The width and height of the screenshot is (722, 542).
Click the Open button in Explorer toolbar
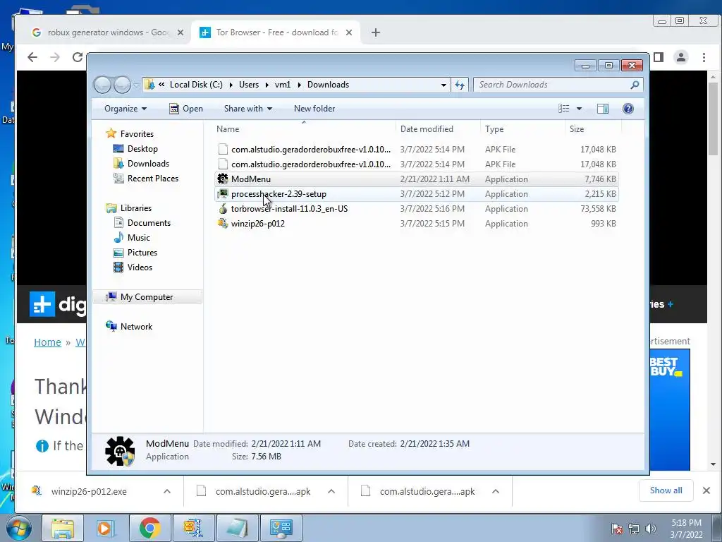click(186, 109)
